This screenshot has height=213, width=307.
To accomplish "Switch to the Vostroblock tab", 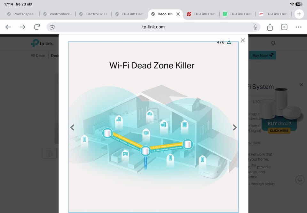I will [58, 14].
